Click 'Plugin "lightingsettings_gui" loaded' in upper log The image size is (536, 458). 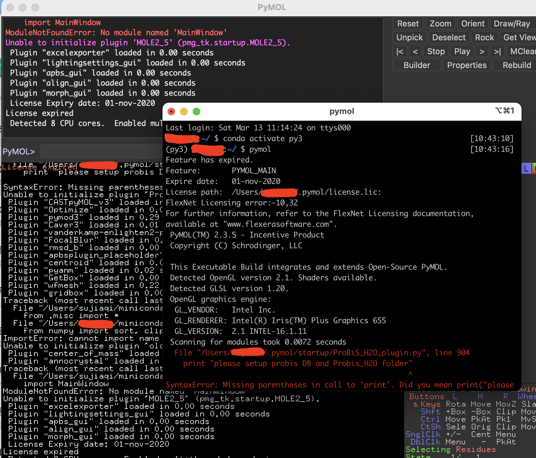128,63
